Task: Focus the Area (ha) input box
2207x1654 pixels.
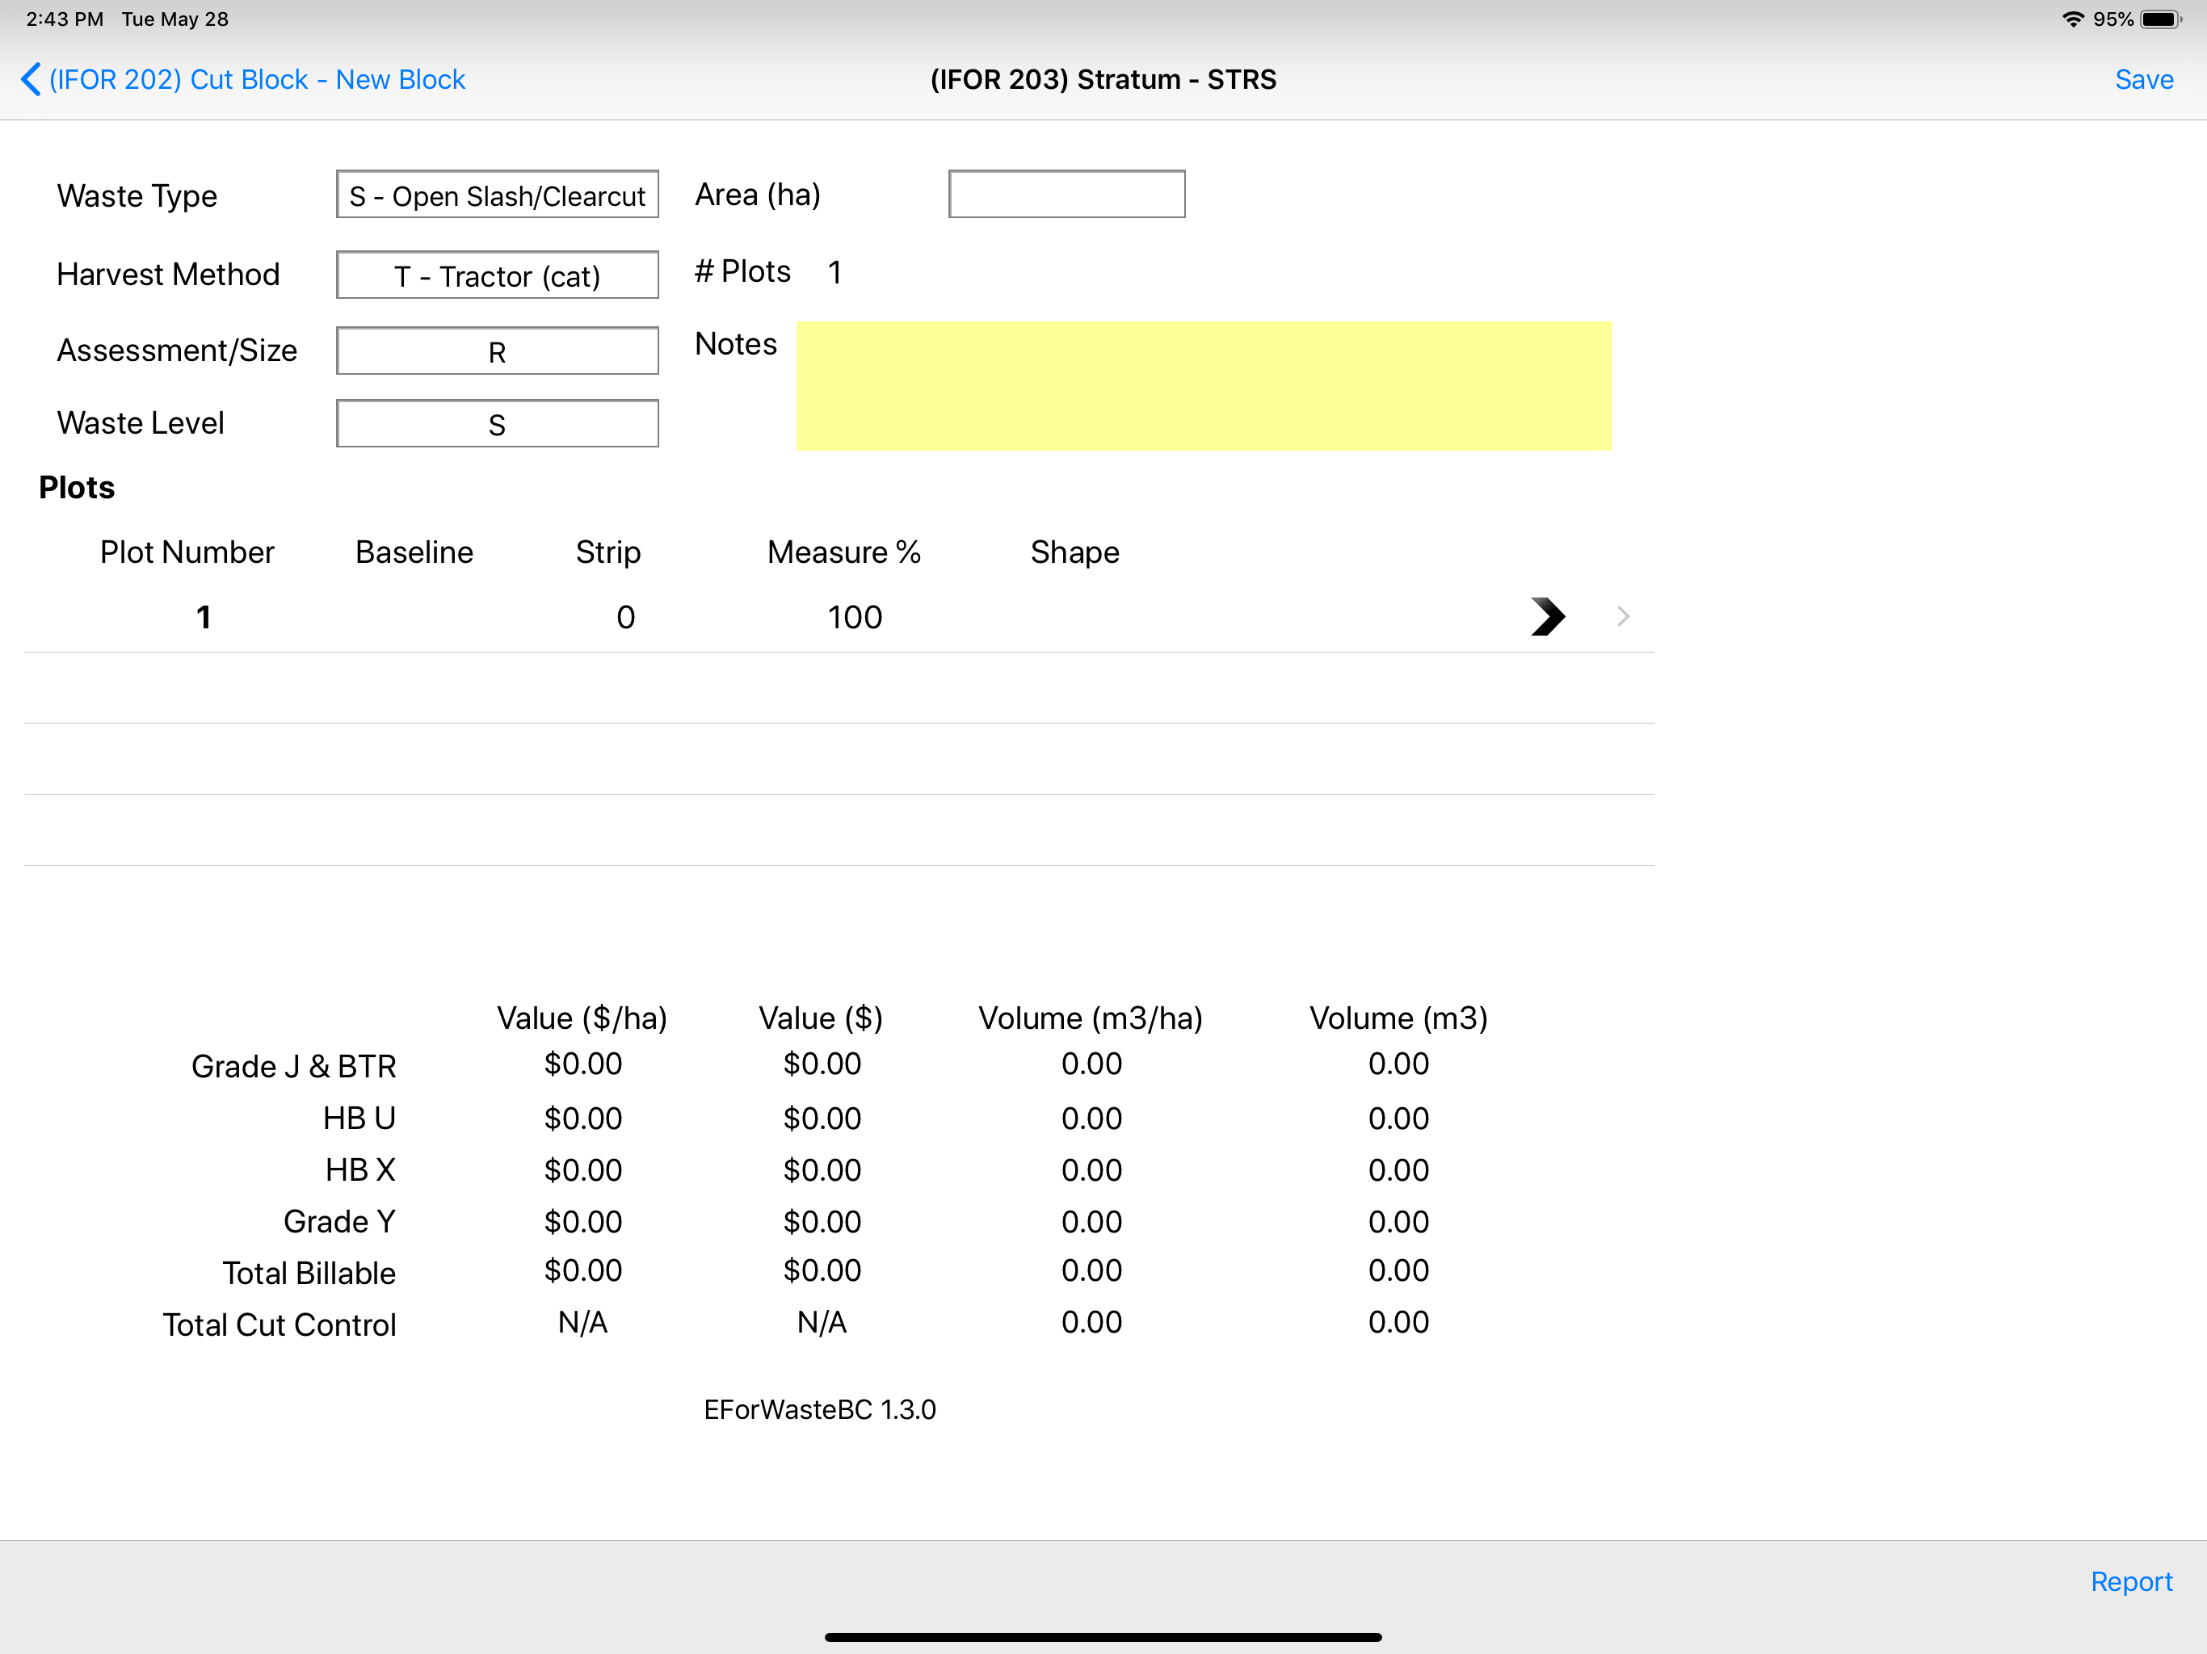Action: tap(1066, 195)
